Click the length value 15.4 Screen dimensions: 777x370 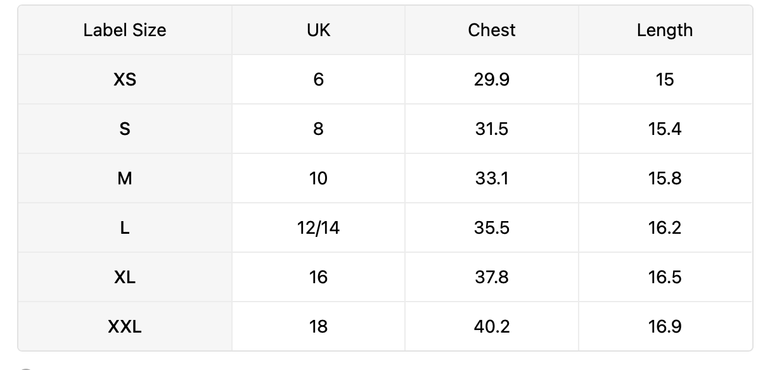(665, 129)
